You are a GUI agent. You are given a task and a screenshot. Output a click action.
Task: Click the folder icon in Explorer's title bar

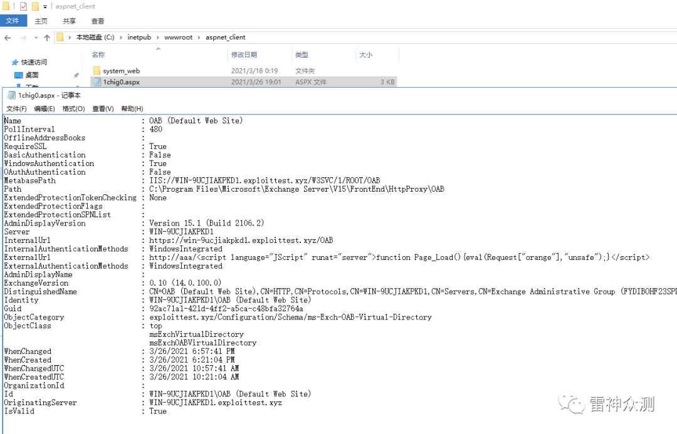click(x=6, y=6)
